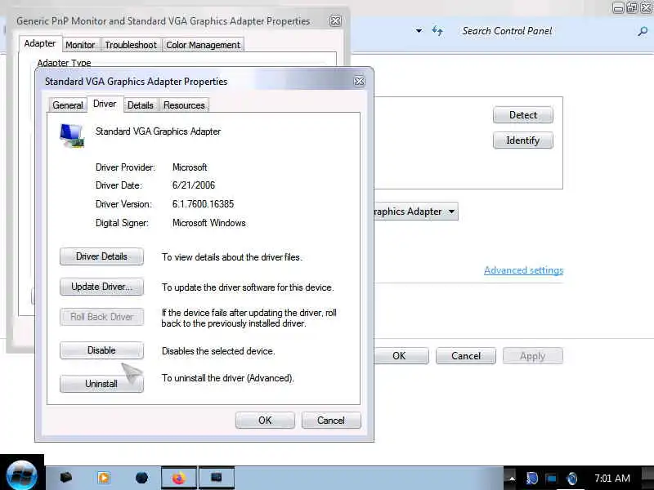Click the Driver Details button

click(x=101, y=256)
